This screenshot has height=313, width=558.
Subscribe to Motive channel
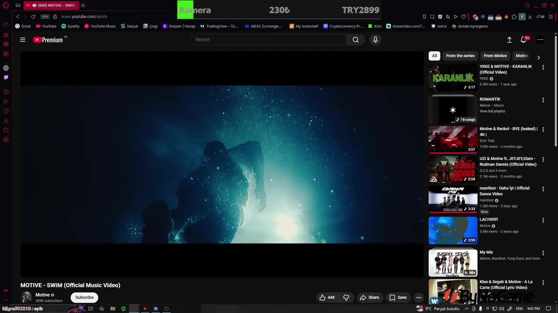click(x=84, y=297)
